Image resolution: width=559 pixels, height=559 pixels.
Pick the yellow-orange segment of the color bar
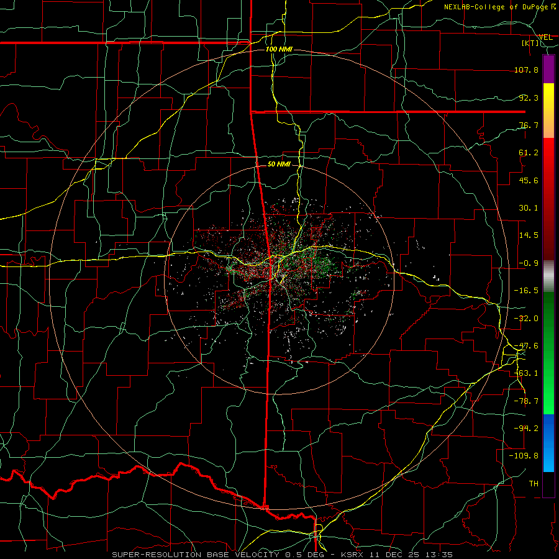548,111
